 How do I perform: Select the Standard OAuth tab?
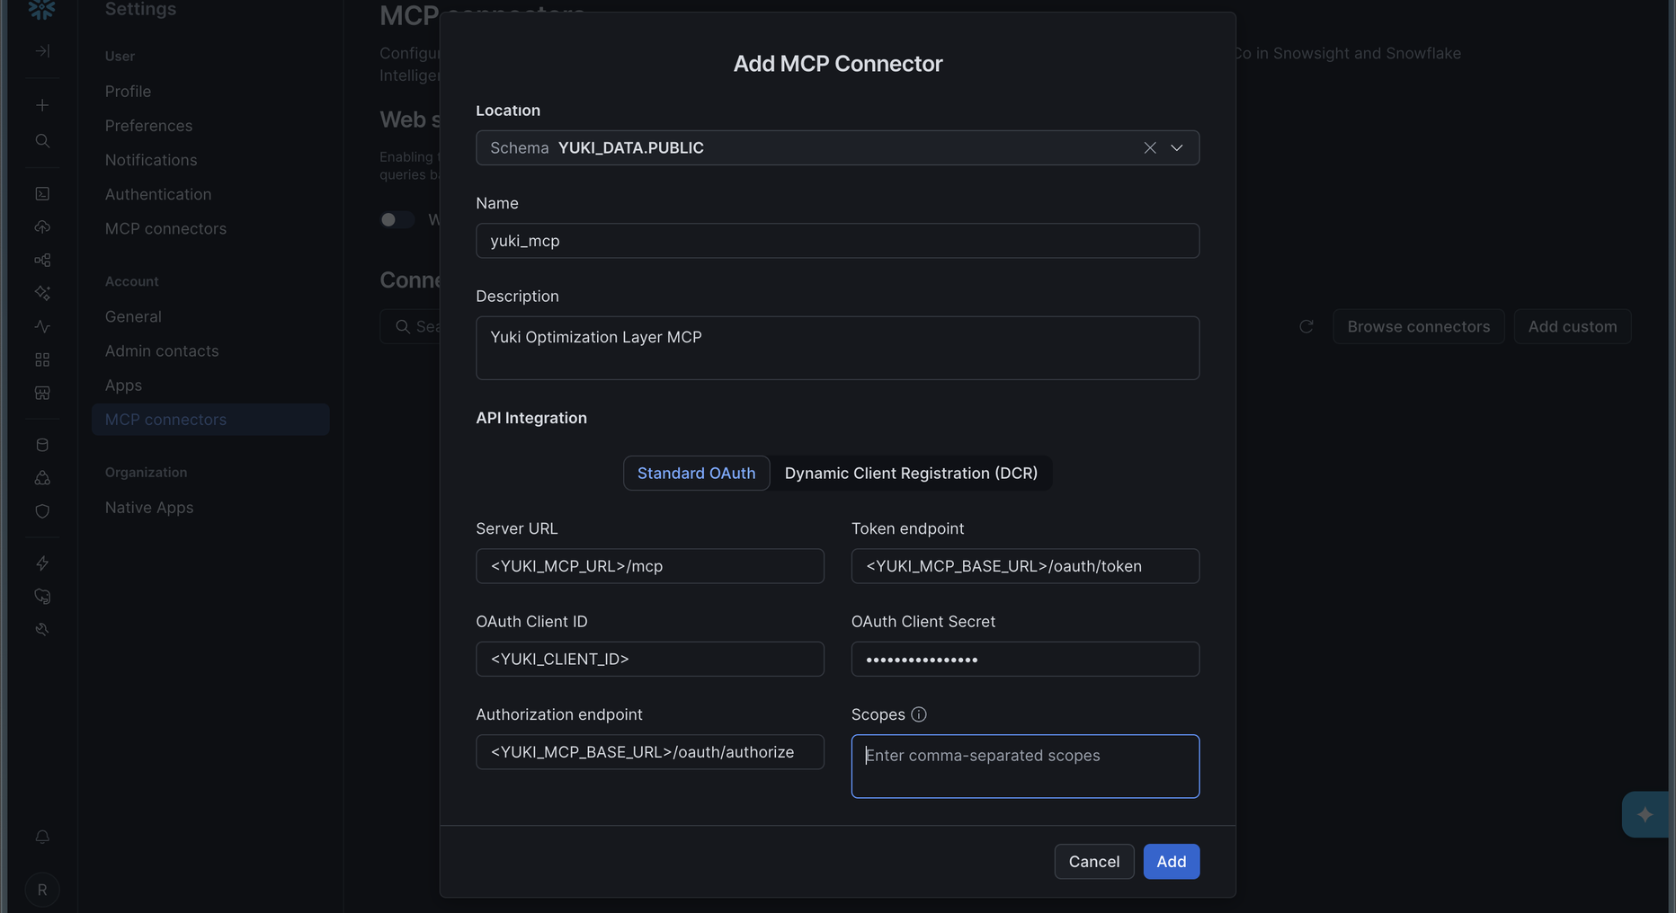(696, 473)
